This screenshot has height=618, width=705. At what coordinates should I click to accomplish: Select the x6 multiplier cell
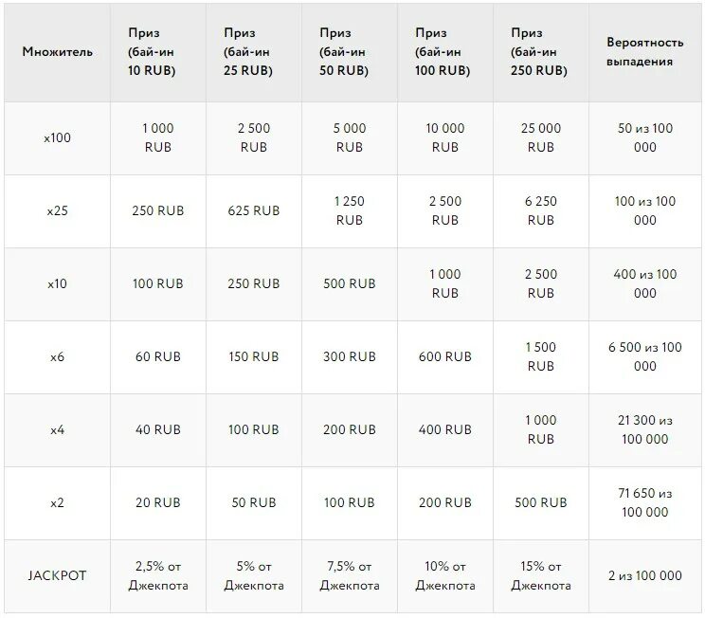click(57, 356)
